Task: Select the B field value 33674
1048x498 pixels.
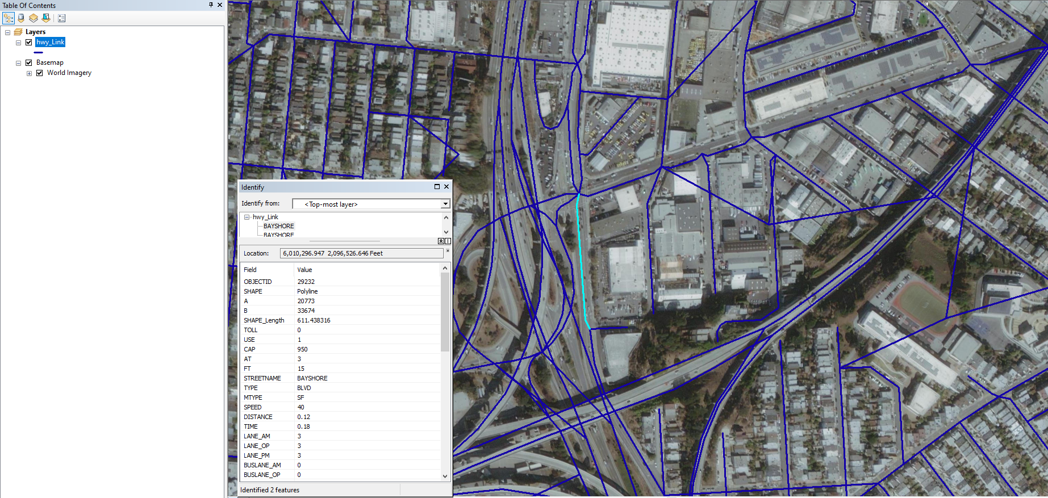Action: click(x=306, y=311)
